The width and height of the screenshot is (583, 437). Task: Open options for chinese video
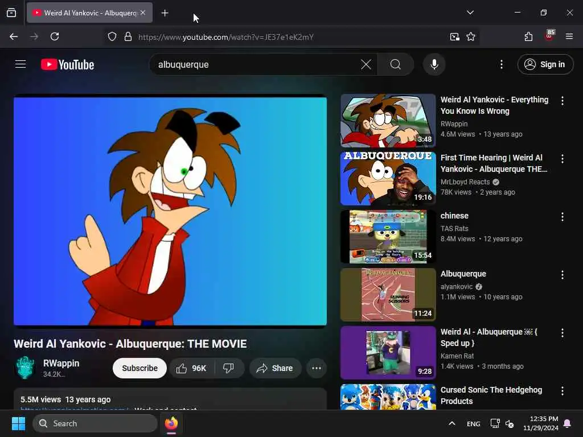[562, 217]
